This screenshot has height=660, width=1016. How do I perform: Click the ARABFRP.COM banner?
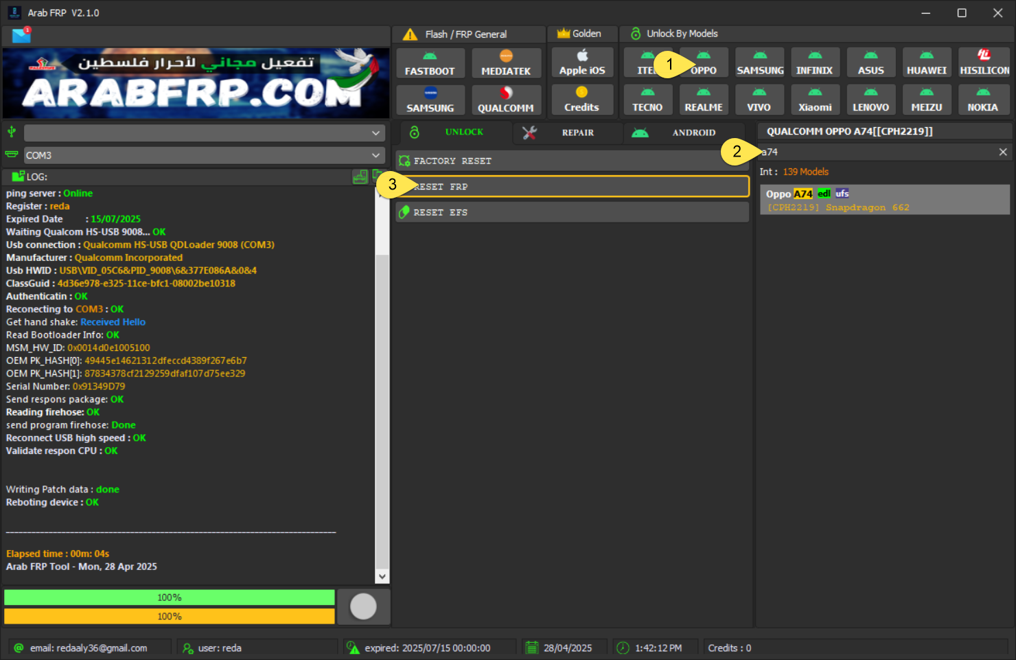point(196,83)
